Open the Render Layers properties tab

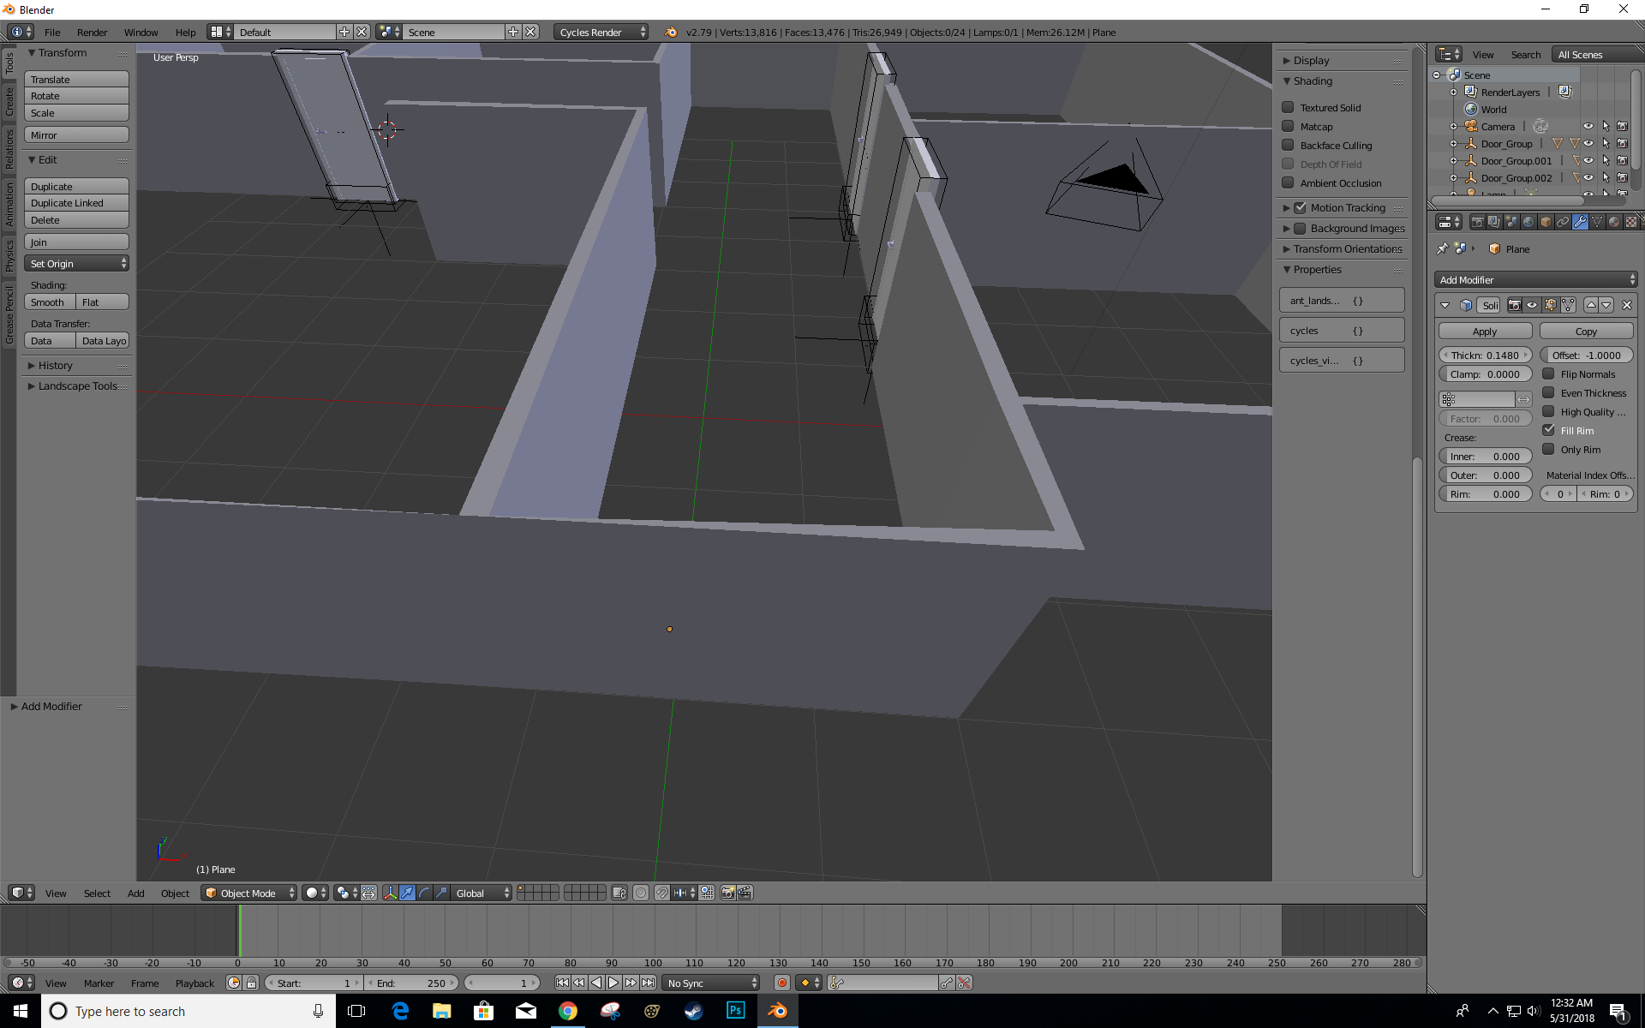pos(1494,222)
